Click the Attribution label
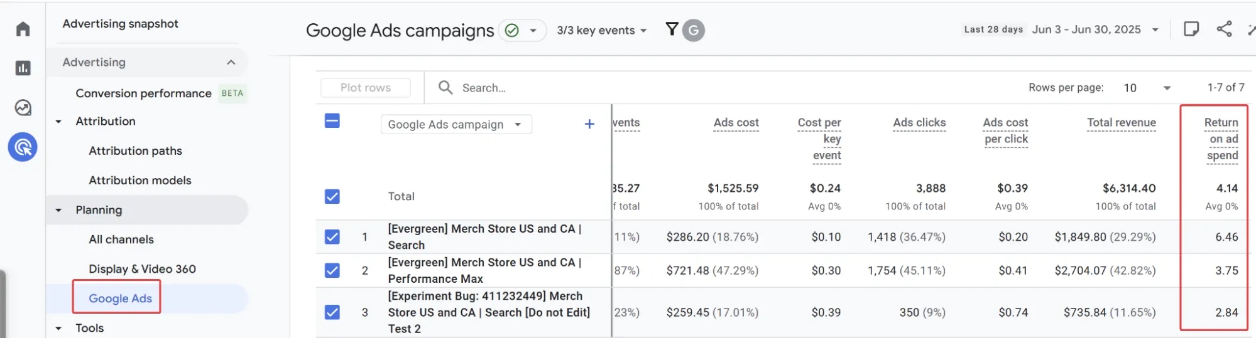The width and height of the screenshot is (1256, 338). tap(106, 122)
